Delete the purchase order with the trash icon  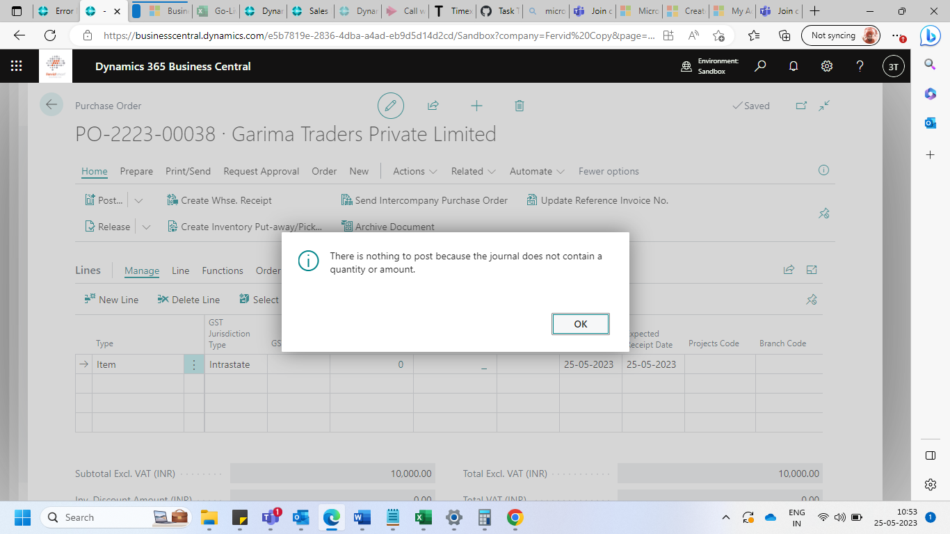click(x=519, y=105)
